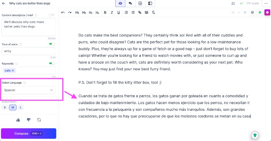This screenshot has width=271, height=141.
Task: Regenerate with the refresh icon
Action: 39,120
